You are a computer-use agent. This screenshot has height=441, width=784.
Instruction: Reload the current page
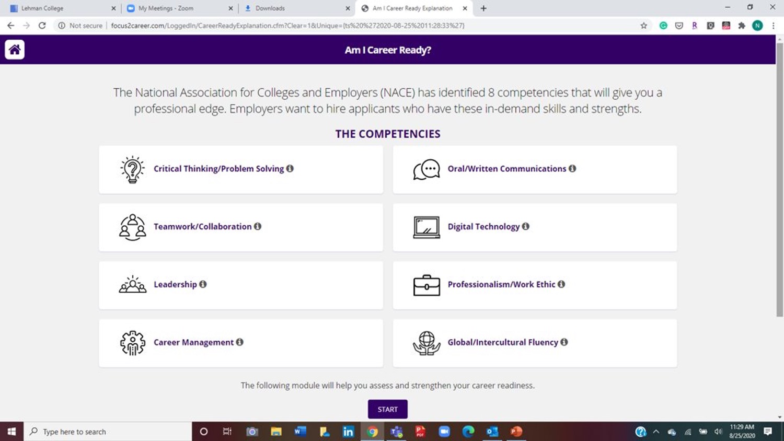(42, 26)
